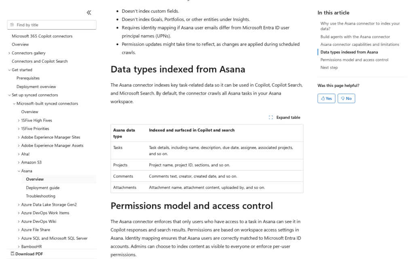
Task: Collapse Set up synced connectors
Action: 9,95
